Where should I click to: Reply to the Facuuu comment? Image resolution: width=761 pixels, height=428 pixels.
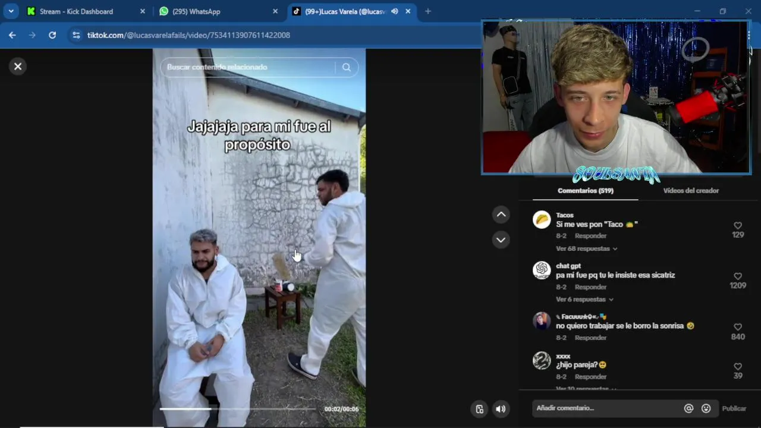(590, 338)
